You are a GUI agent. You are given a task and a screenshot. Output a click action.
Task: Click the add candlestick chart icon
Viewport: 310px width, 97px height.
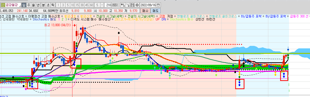click(x=123, y=5)
